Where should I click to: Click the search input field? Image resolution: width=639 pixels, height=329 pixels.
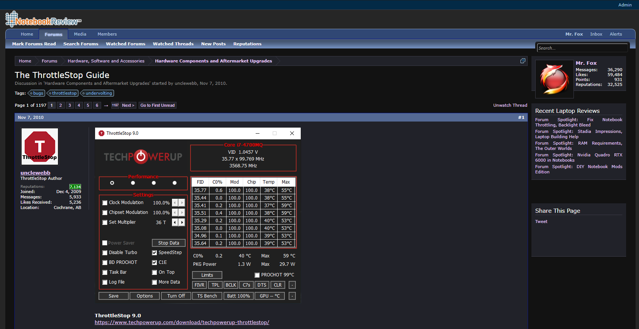click(582, 48)
